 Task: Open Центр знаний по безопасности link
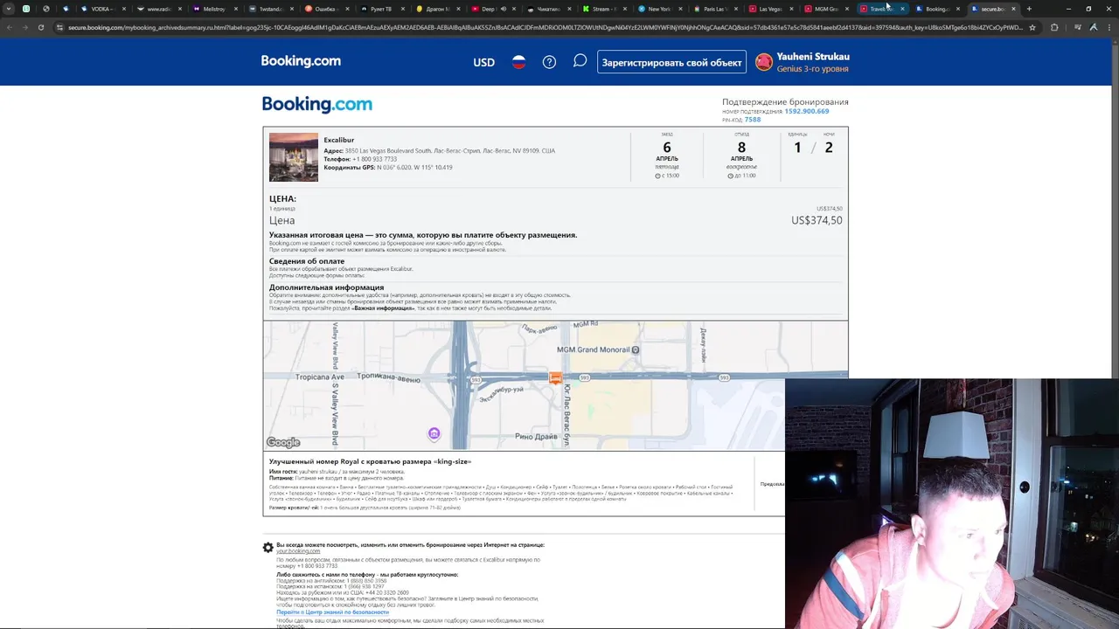tap(332, 612)
